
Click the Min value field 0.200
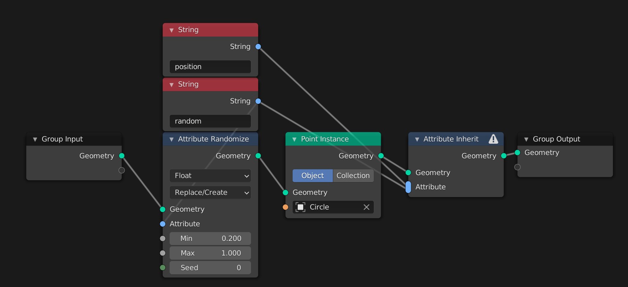click(210, 238)
